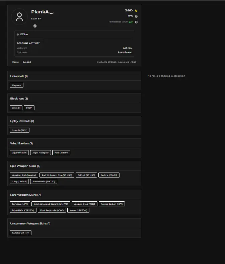The image size is (225, 264).
Task: Select the Forged Carbon (MP7) skin
Action: 112,204
